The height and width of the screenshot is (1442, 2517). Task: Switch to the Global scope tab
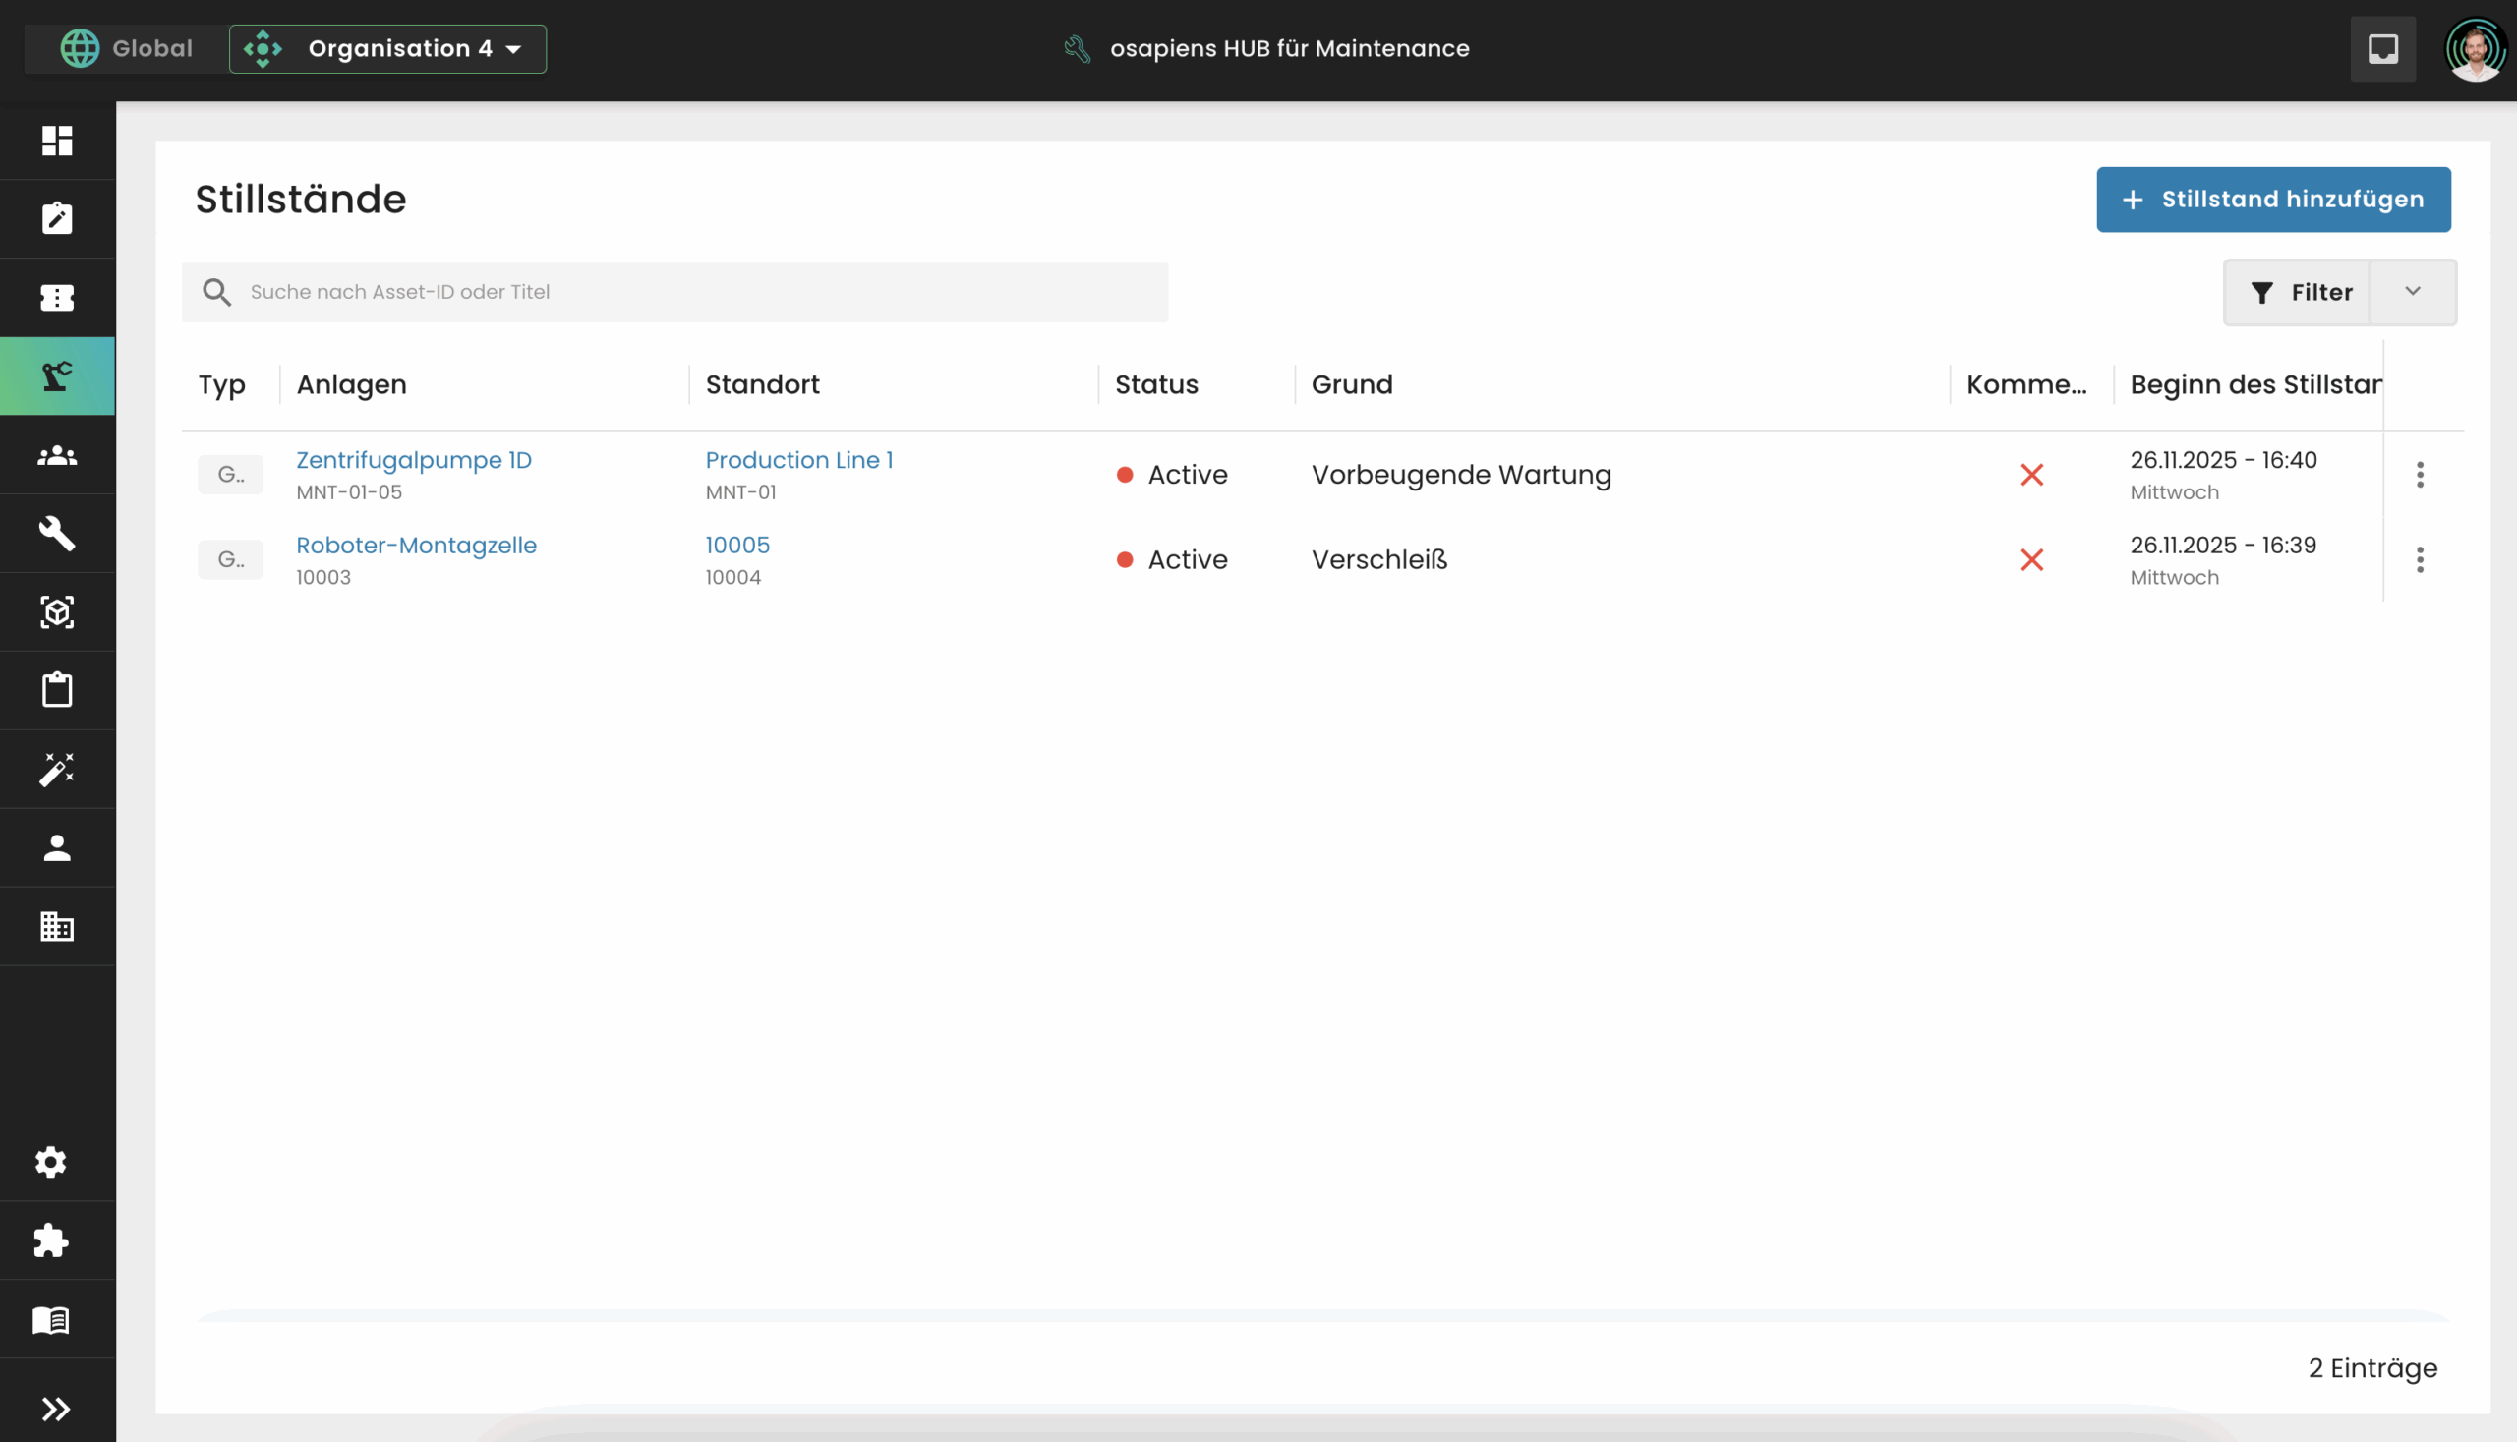[x=127, y=48]
